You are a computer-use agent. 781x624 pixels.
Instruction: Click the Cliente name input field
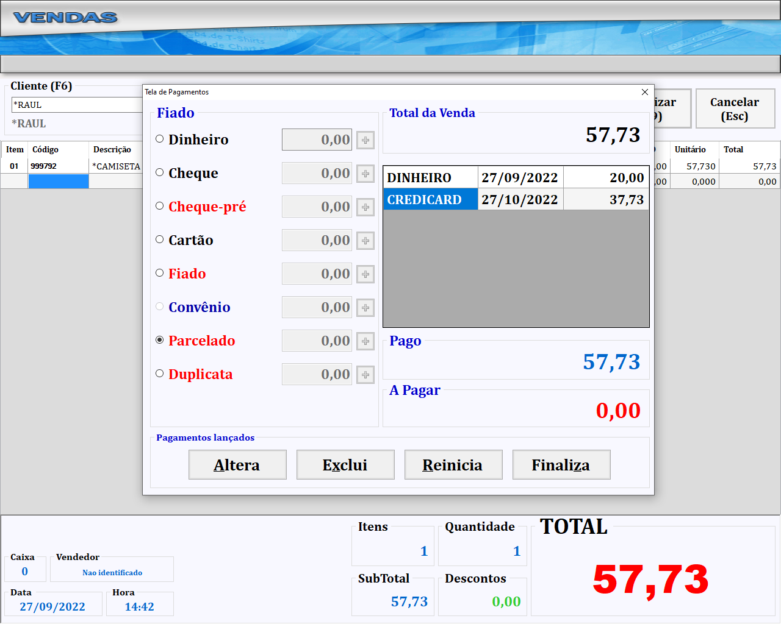pos(76,105)
